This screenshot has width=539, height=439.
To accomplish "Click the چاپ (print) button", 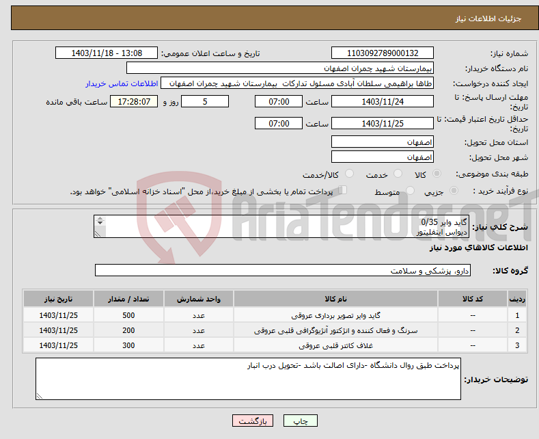I will point(300,421).
